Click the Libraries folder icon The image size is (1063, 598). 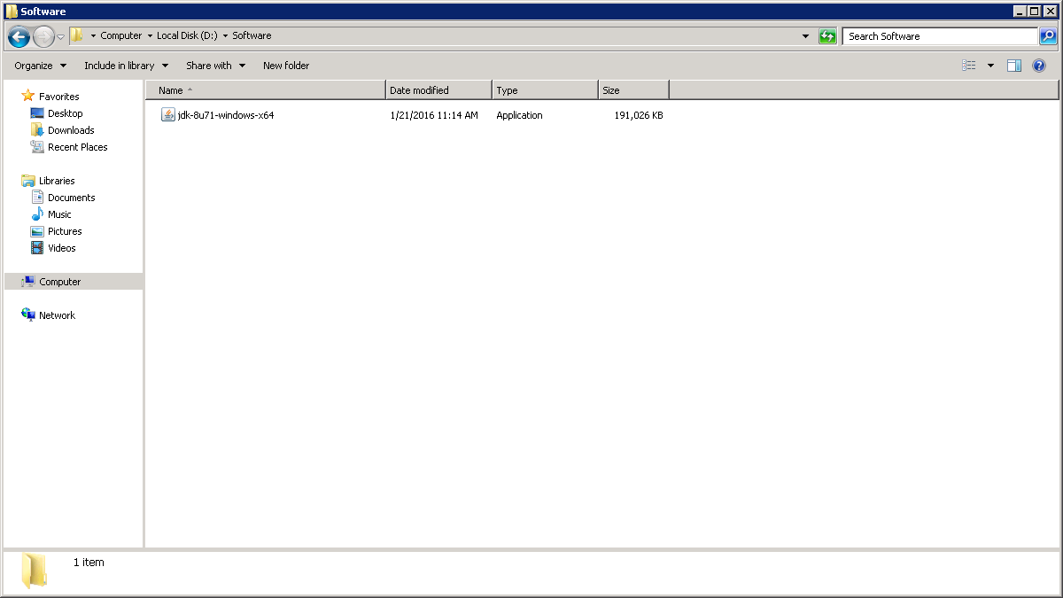[28, 181]
